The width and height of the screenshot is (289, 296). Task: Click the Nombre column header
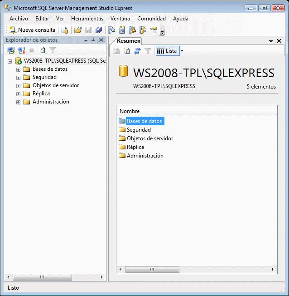click(x=197, y=111)
